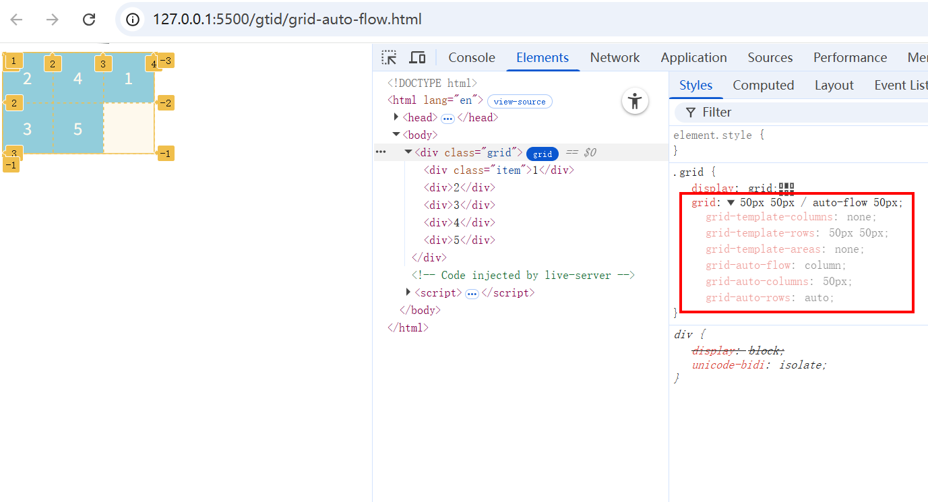Click the filter funnel icon in Styles
Screen dimensions: 928x502
point(691,112)
